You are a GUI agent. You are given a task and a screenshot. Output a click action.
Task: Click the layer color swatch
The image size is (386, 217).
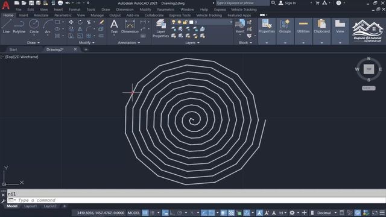(191, 22)
